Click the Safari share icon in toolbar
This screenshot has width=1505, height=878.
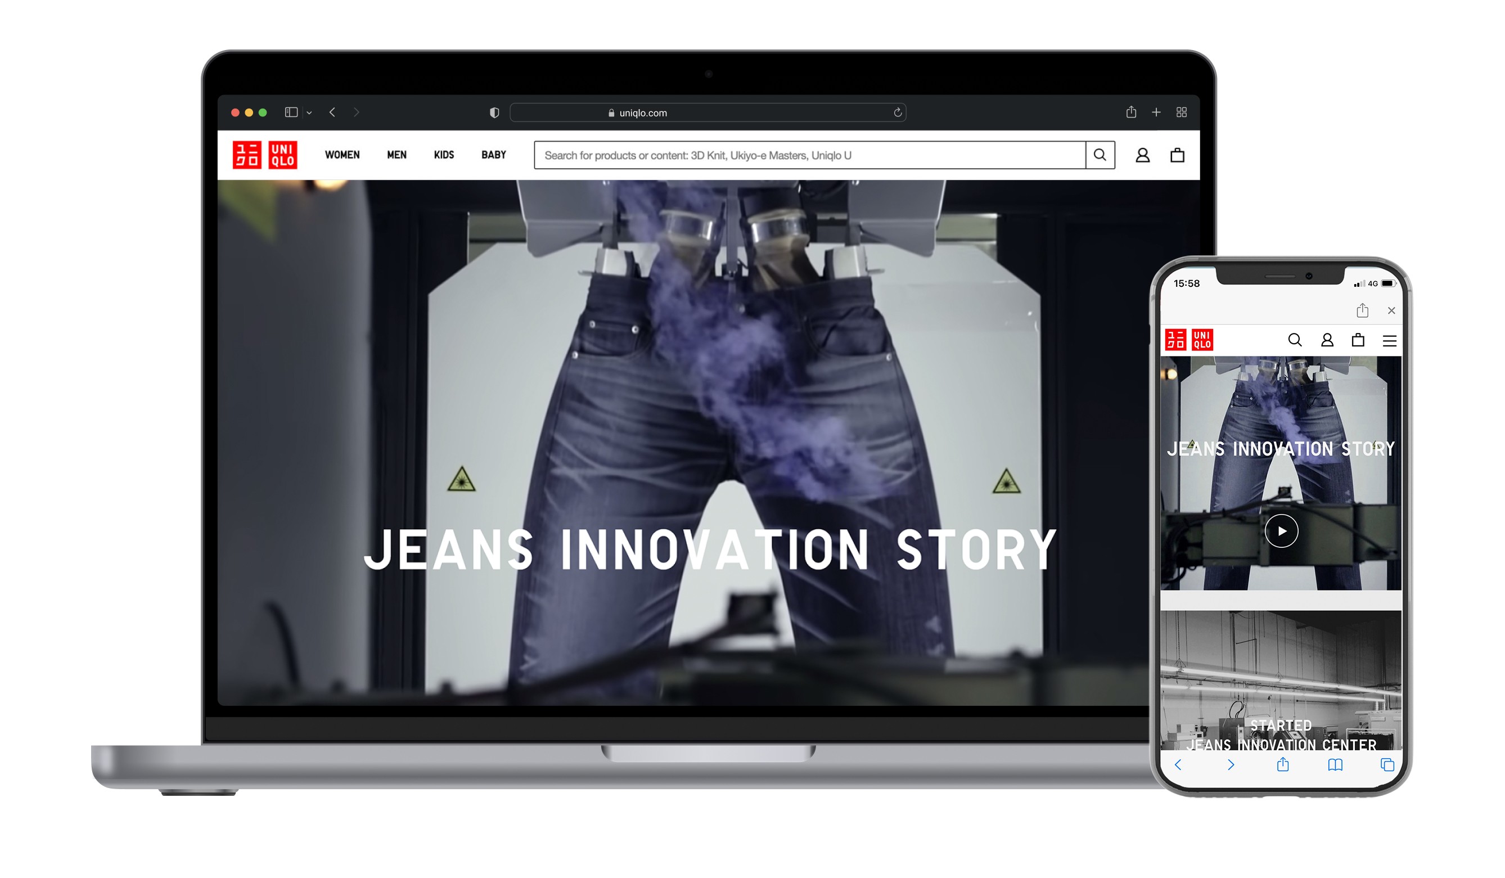click(x=1130, y=112)
